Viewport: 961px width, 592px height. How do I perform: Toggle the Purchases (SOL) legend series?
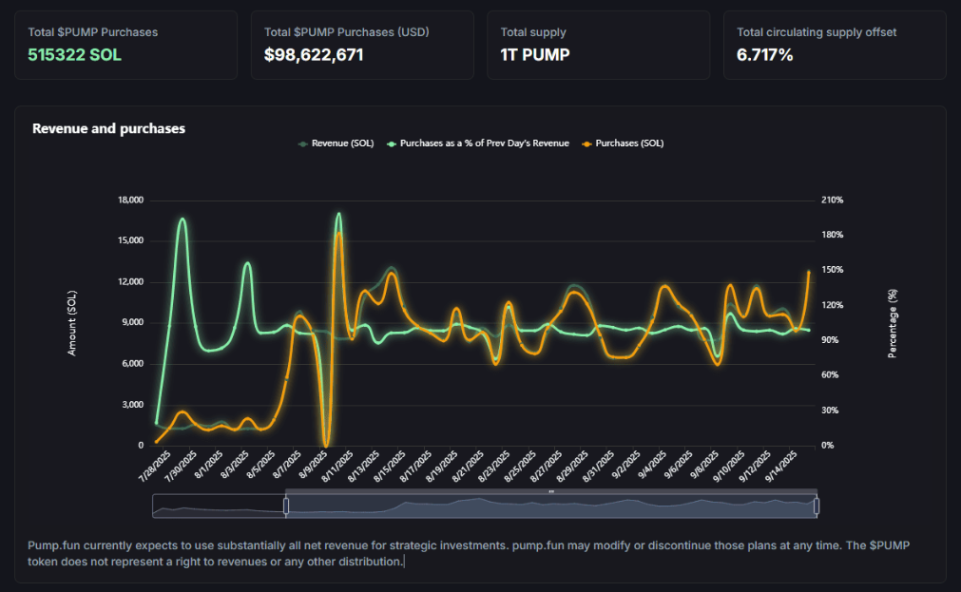(623, 143)
